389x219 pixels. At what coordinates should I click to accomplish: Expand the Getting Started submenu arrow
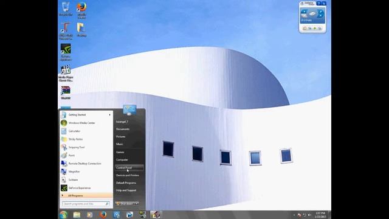click(109, 115)
